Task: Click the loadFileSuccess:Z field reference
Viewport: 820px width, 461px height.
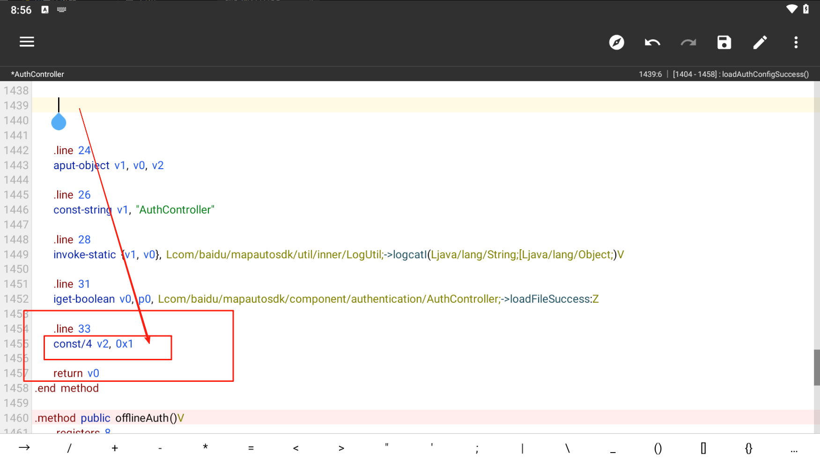Action: point(554,299)
